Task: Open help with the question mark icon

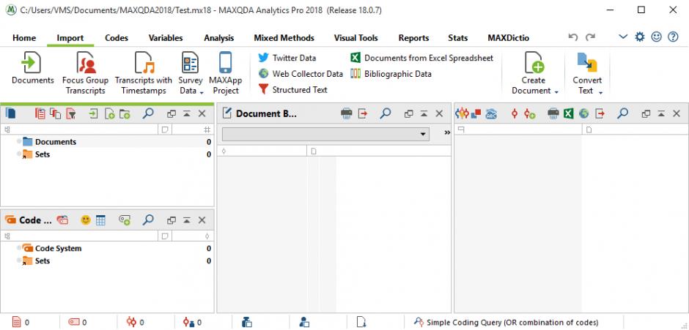Action: 673,37
